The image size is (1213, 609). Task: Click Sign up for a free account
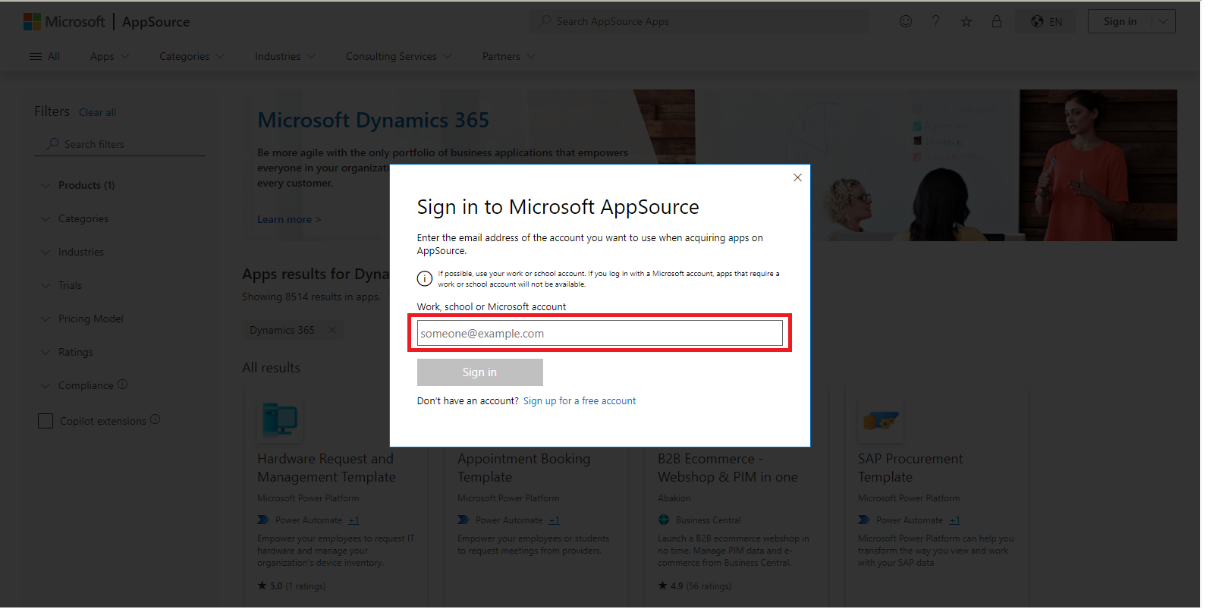coord(580,400)
